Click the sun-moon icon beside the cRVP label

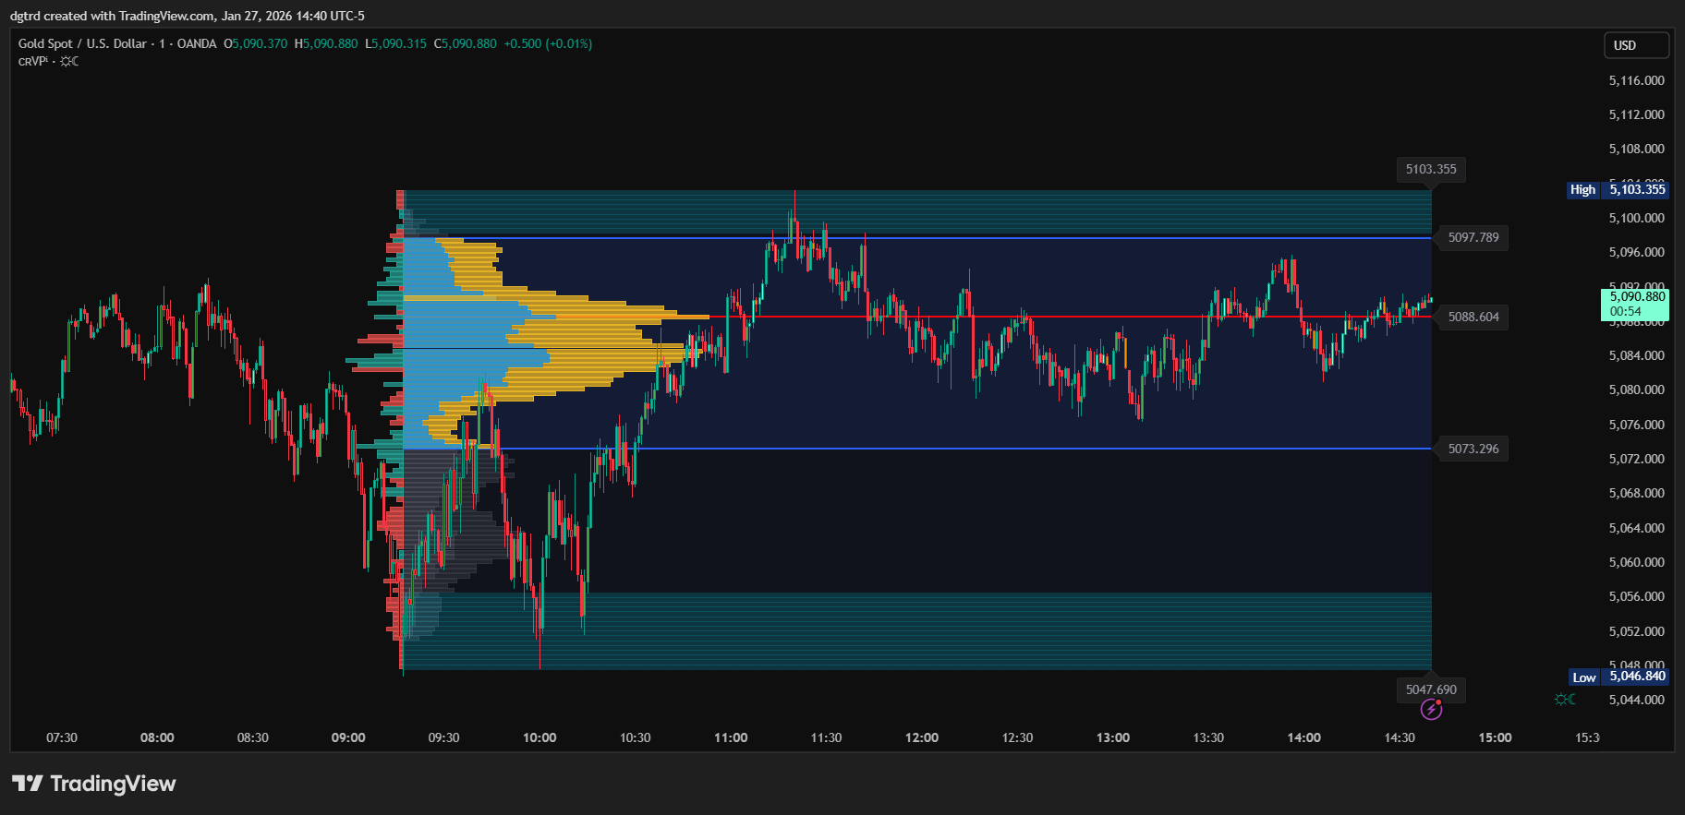pyautogui.click(x=69, y=62)
